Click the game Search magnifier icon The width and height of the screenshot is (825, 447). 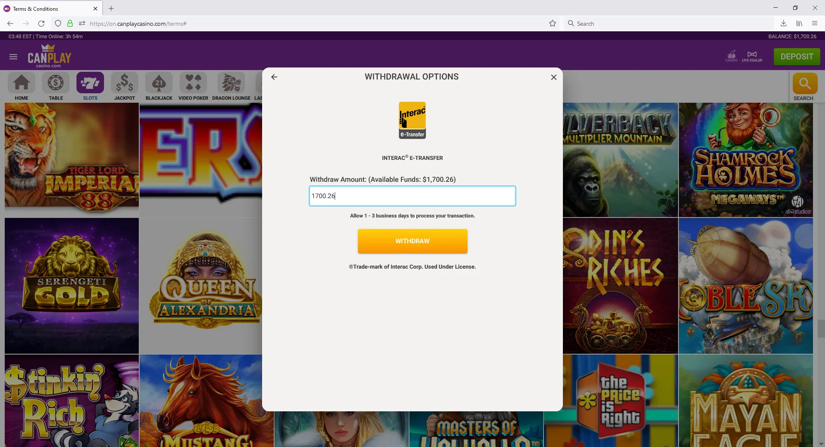pos(805,83)
